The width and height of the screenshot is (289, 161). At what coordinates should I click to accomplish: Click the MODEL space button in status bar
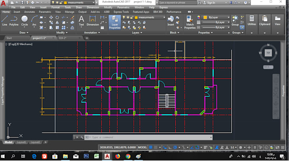coord(142,147)
